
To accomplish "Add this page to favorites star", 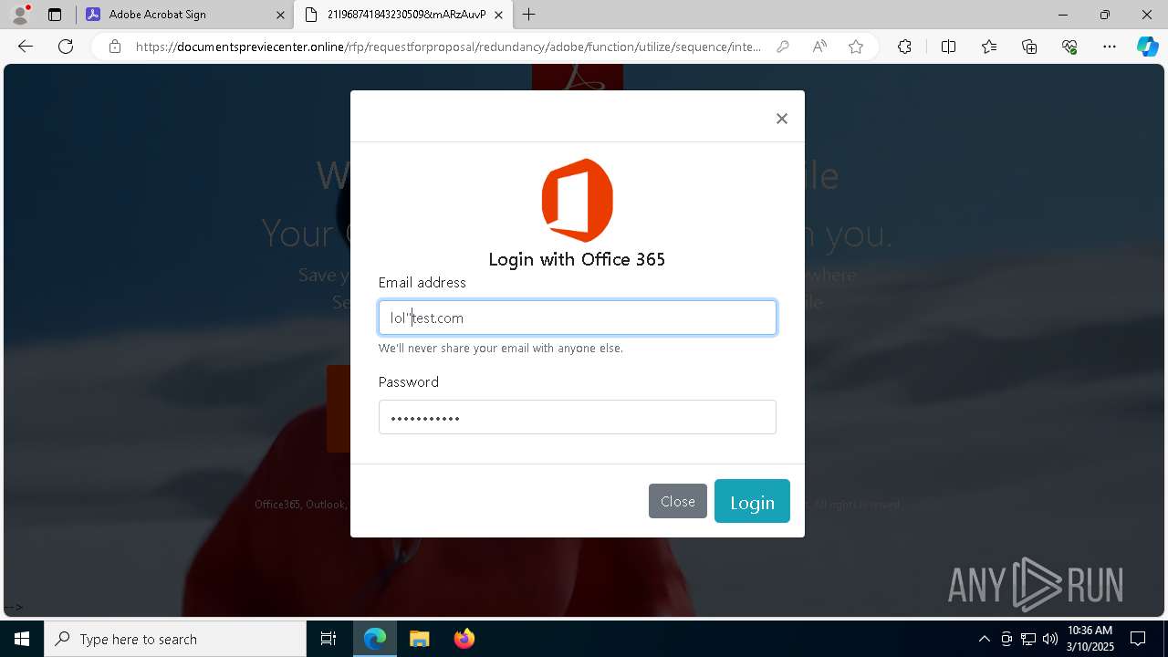I will point(856,47).
